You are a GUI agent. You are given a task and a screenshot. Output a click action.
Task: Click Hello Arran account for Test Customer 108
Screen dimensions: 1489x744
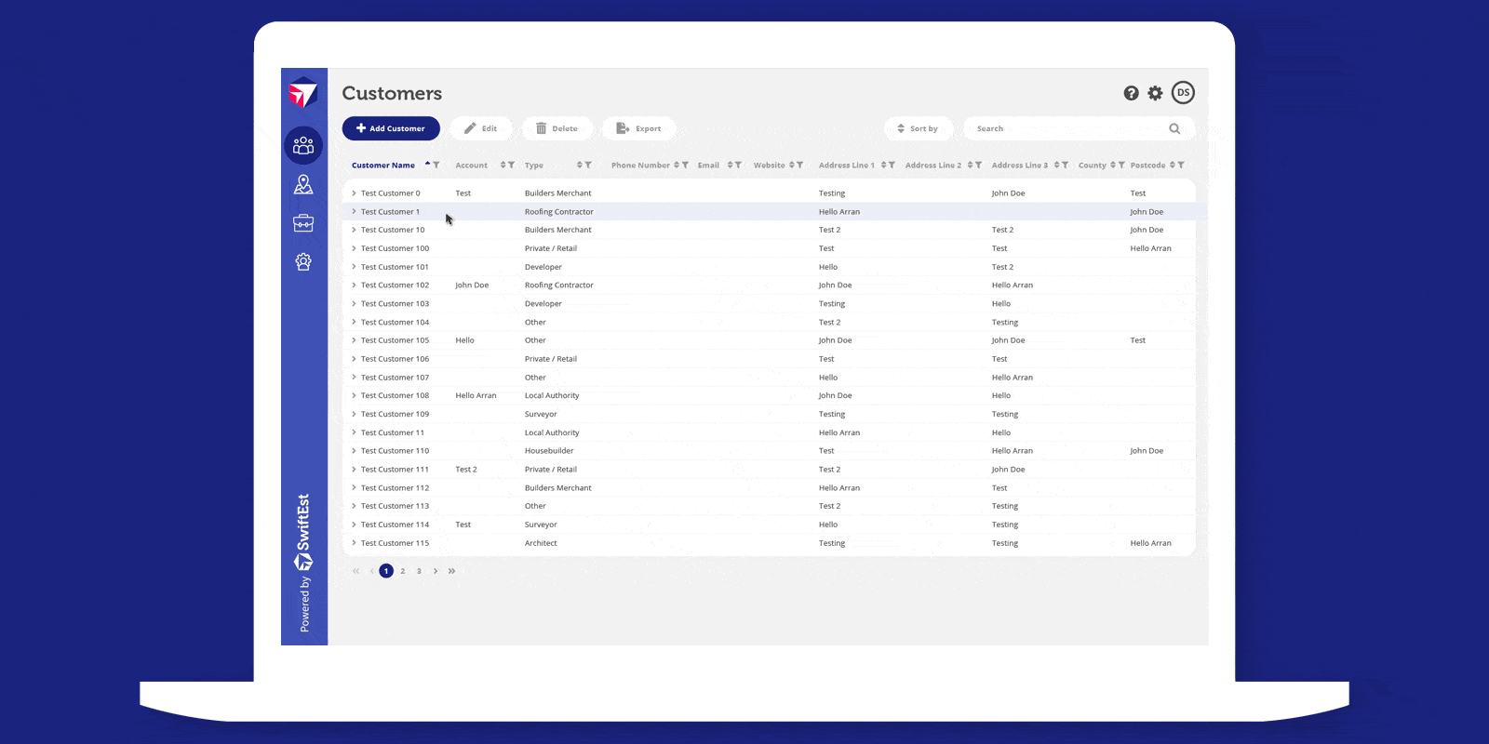476,395
